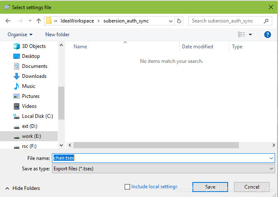Screen dimensions: 278x197
Task: Open work (E:) drive in sidebar
Action: [x=29, y=136]
